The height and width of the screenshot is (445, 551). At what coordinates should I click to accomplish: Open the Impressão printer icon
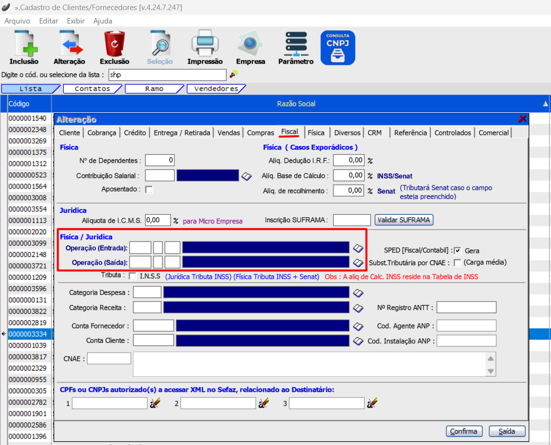click(x=205, y=44)
